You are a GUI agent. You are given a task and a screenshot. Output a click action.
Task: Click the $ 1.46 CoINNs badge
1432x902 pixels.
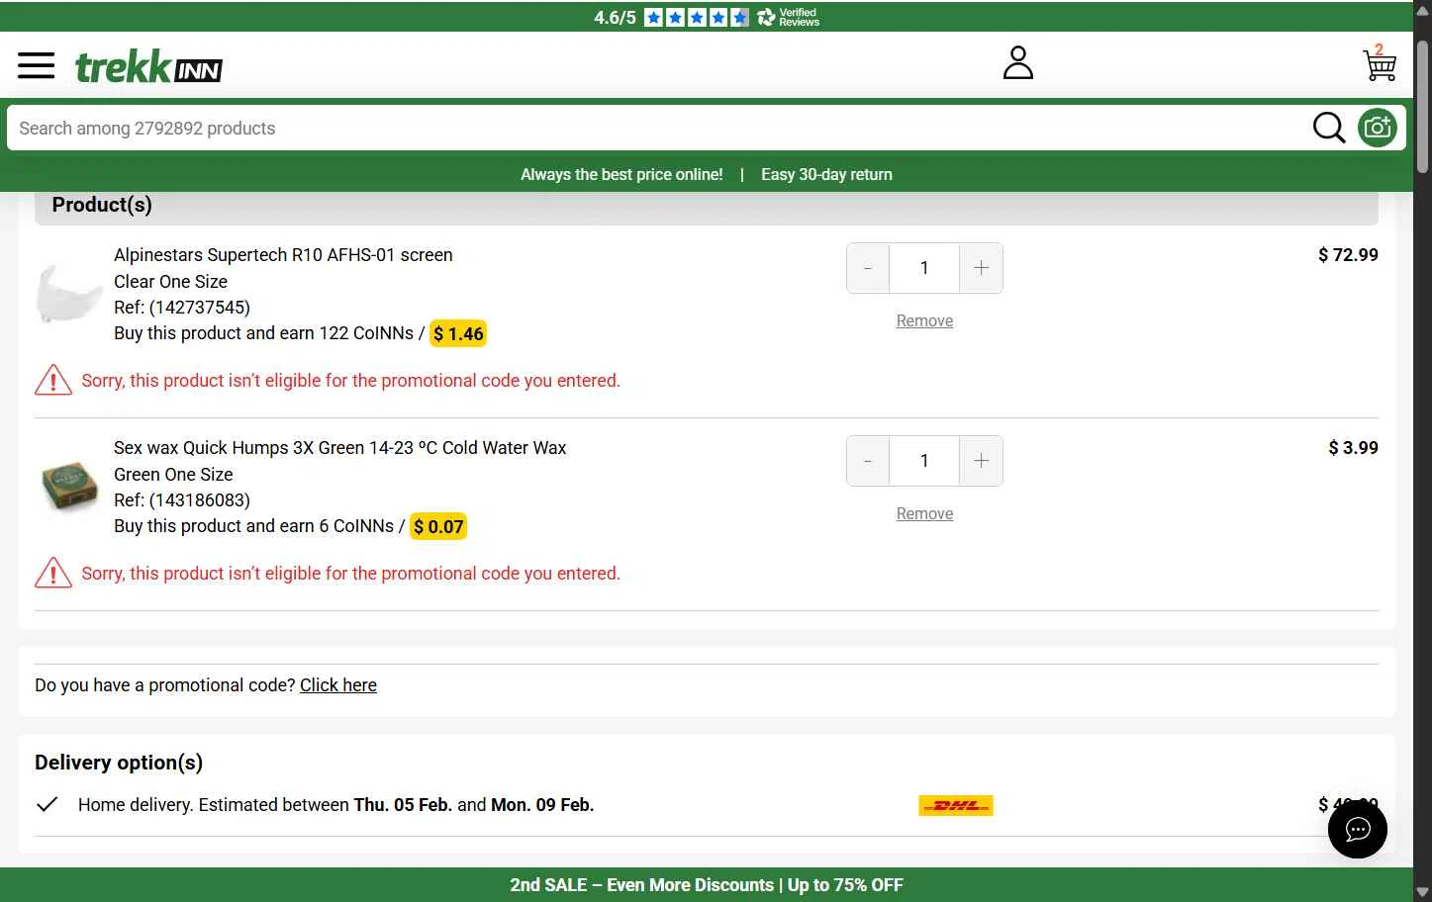458,333
